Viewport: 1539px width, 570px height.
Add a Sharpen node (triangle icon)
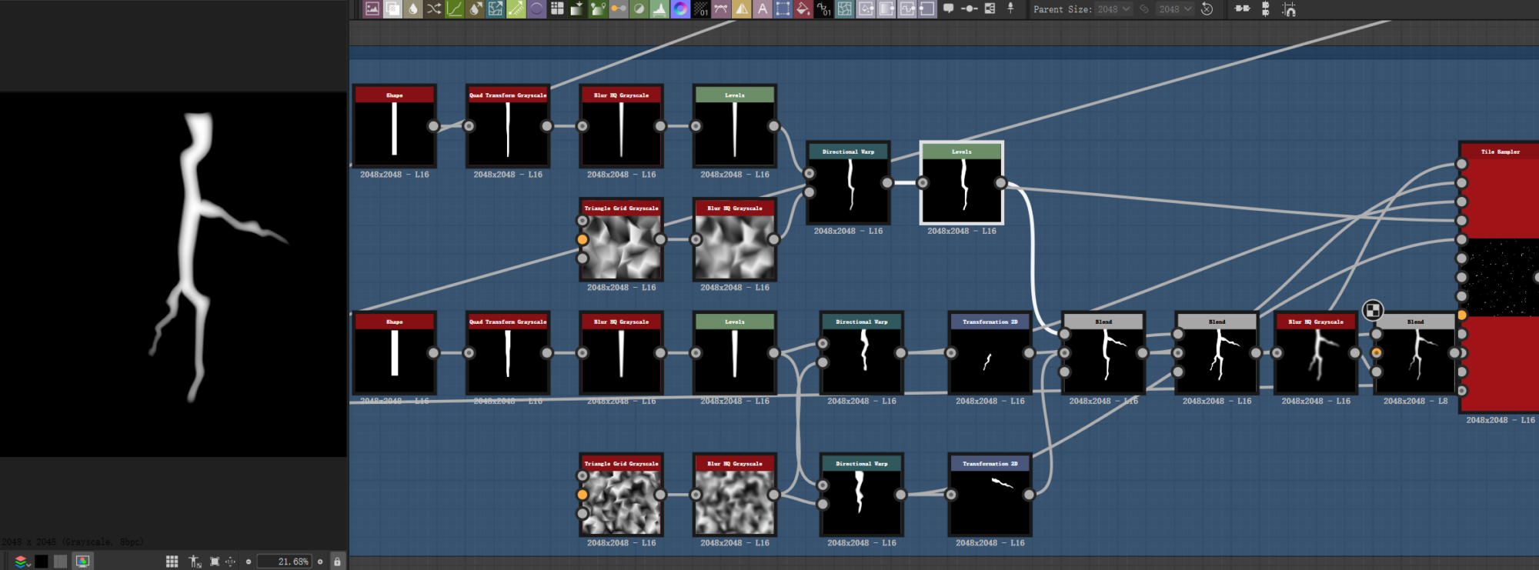pyautogui.click(x=742, y=9)
